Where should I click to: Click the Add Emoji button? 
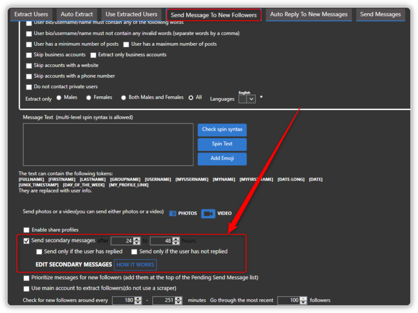(222, 158)
